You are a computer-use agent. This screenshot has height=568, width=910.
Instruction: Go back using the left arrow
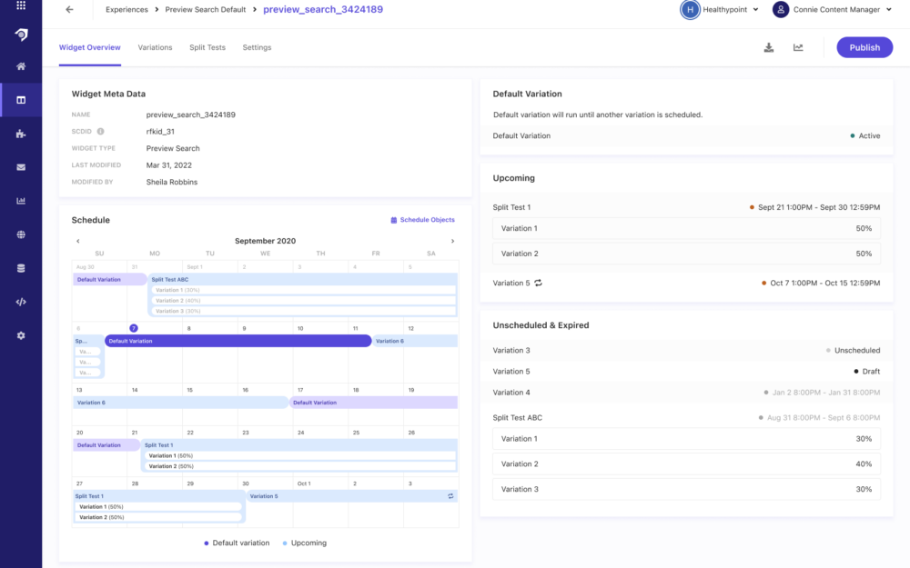(70, 10)
